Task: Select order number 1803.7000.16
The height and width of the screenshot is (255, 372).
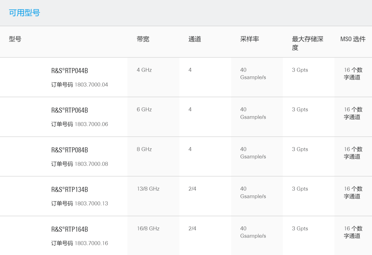Action: pyautogui.click(x=91, y=243)
